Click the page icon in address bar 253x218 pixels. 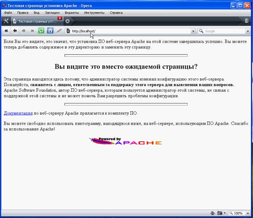click(x=69, y=31)
